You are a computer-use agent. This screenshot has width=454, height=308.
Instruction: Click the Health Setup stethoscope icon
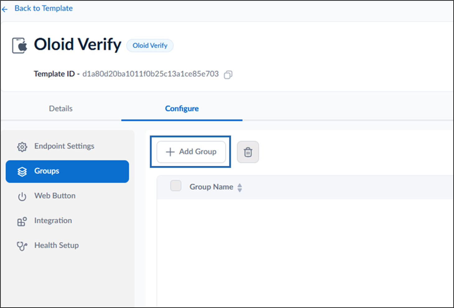(x=22, y=246)
